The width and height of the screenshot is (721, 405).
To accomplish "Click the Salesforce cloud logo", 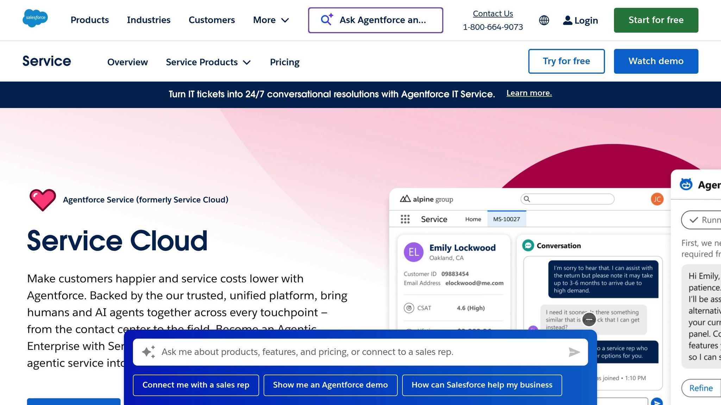I will (x=35, y=18).
